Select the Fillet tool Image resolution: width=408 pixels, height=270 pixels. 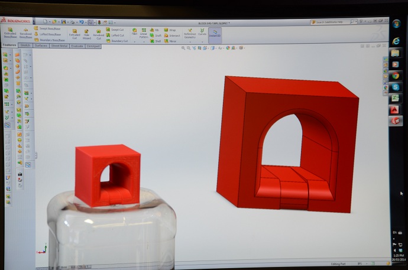coord(134,32)
